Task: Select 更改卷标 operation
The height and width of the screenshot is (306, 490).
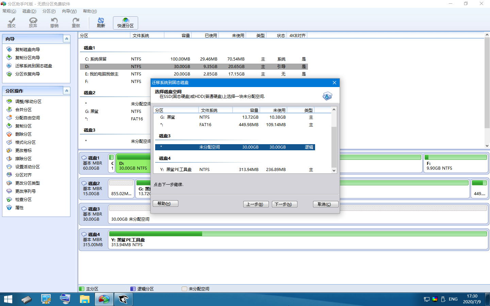Action: pyautogui.click(x=23, y=151)
